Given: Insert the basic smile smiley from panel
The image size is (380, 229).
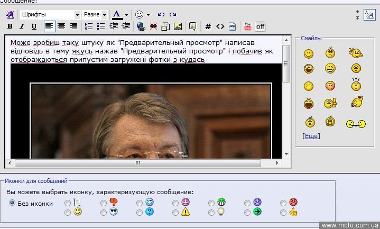Looking at the screenshot, I should point(309,53).
